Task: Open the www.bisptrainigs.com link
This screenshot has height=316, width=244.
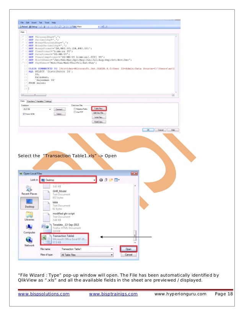Action: pyautogui.click(x=113, y=294)
